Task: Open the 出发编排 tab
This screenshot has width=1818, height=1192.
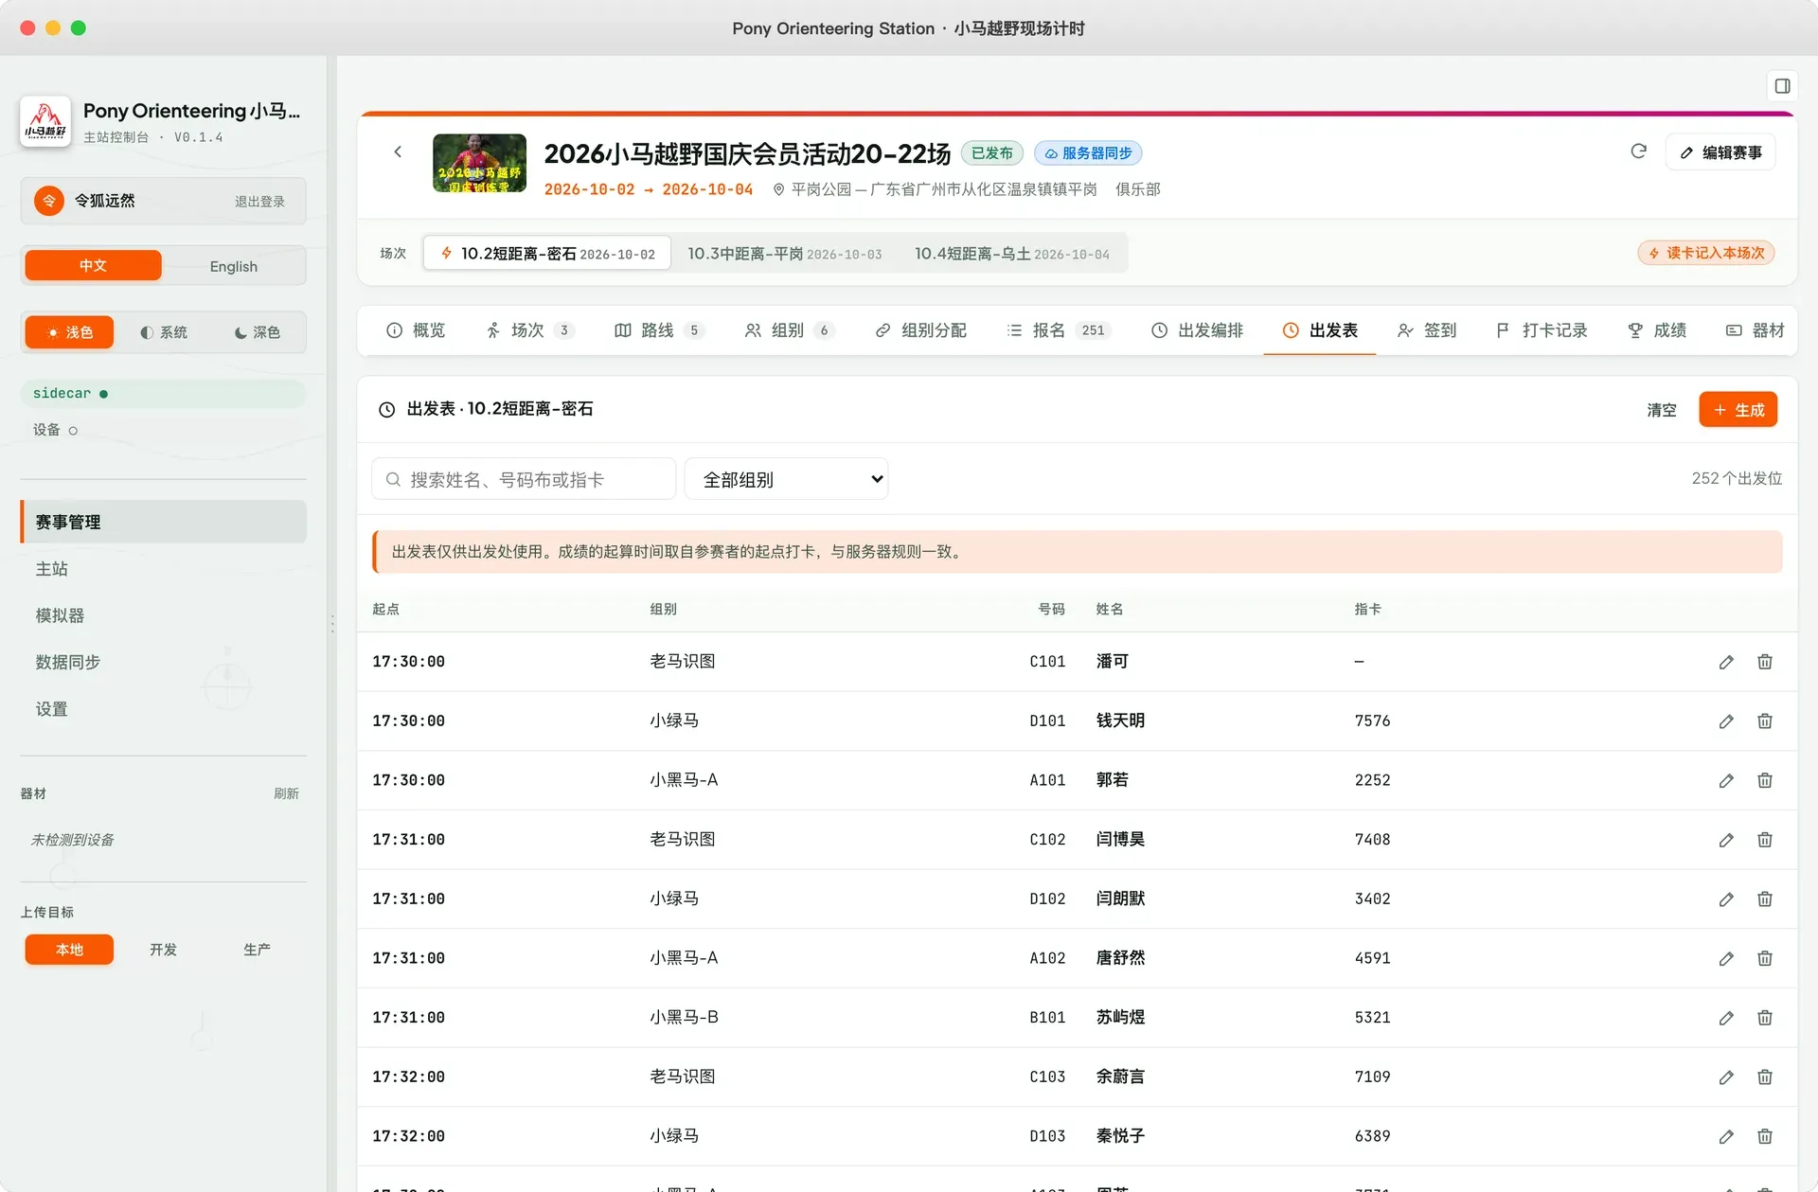Action: click(1197, 330)
